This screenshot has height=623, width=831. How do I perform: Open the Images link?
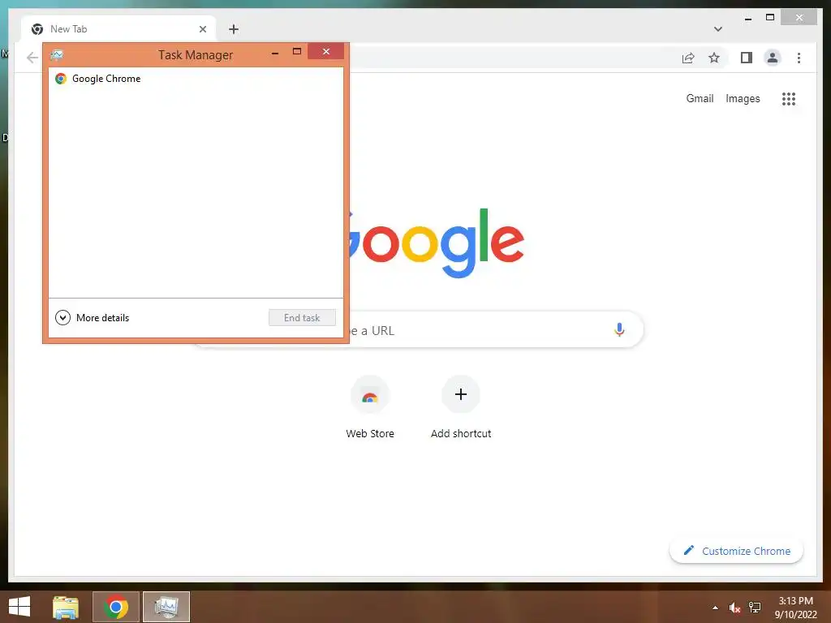tap(743, 98)
